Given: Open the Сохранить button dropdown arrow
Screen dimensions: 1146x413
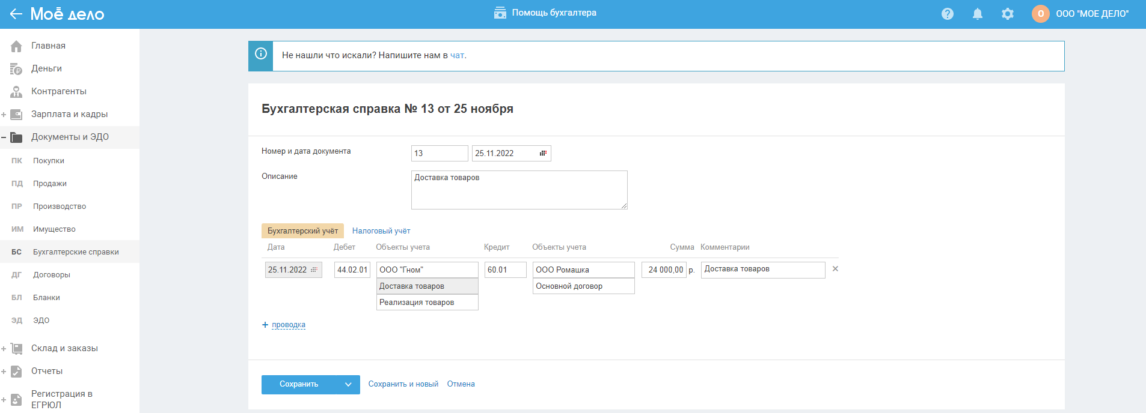Looking at the screenshot, I should click(348, 385).
